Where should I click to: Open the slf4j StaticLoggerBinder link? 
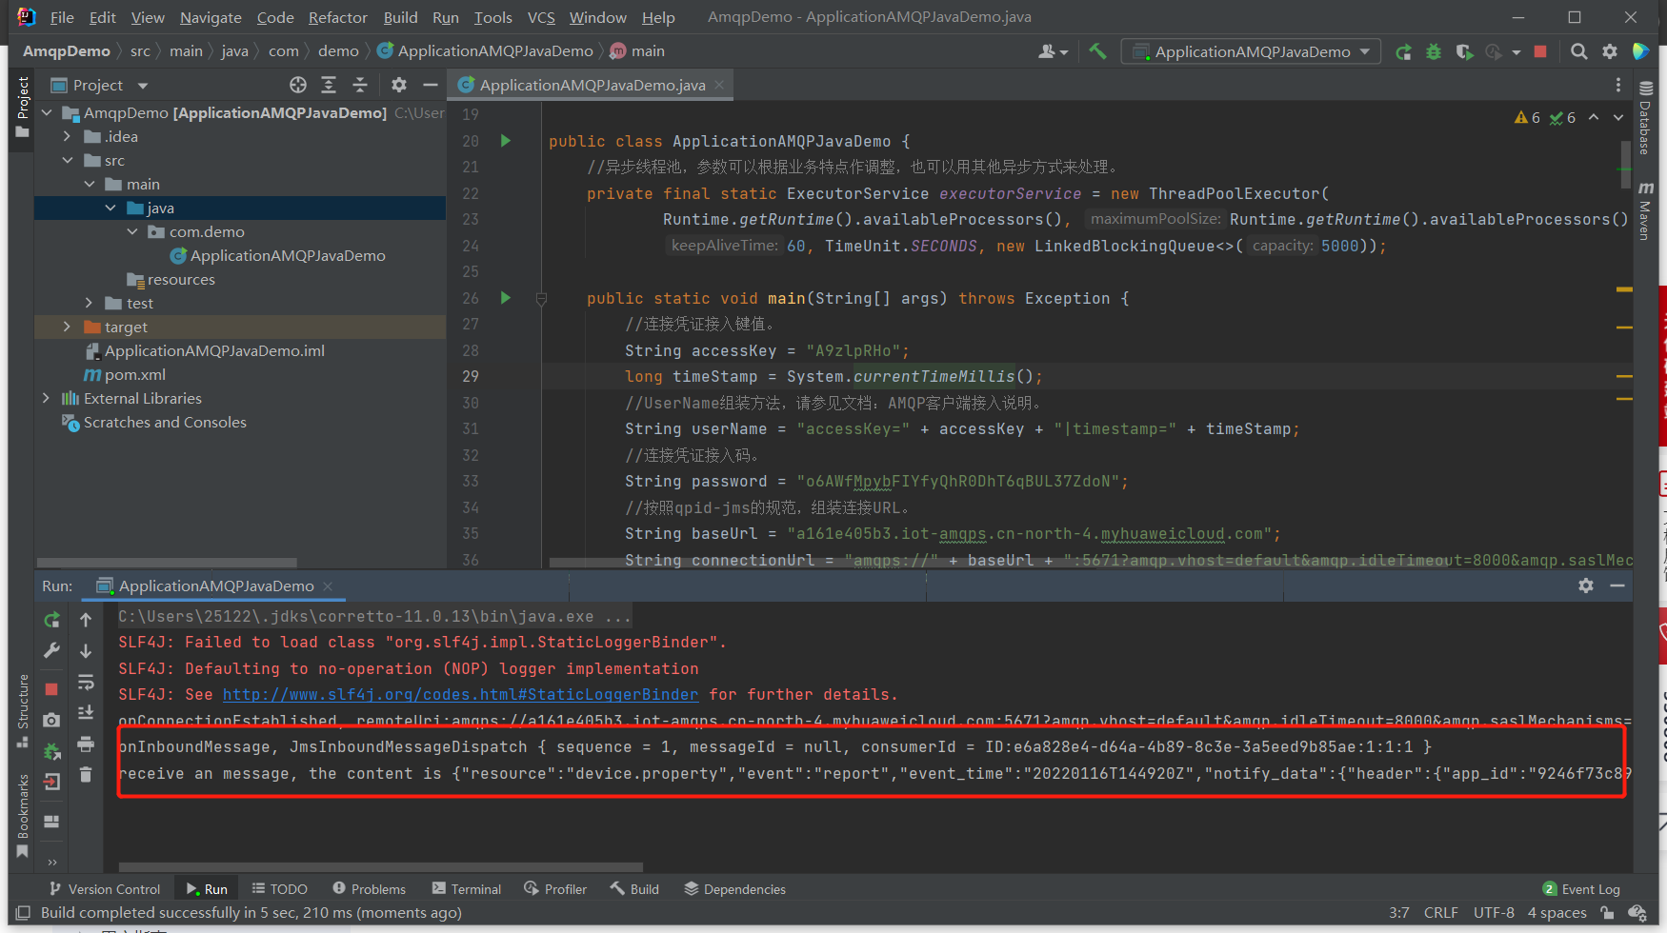460,695
